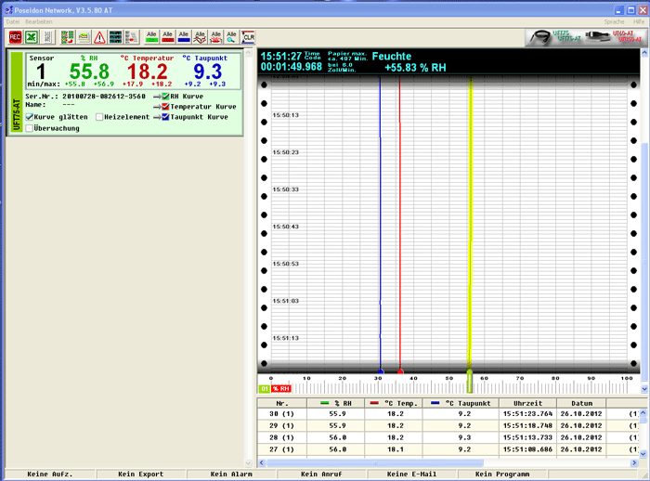This screenshot has height=481, width=650.
Task: Click the program list icon with red marker
Action: [132, 37]
